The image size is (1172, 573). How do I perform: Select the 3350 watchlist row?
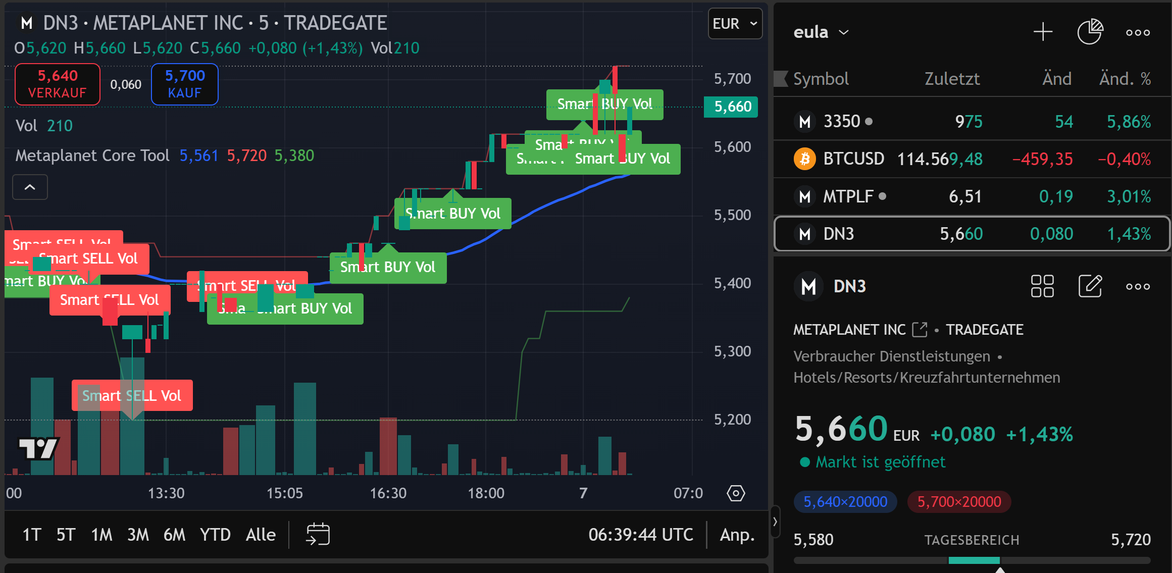point(972,122)
